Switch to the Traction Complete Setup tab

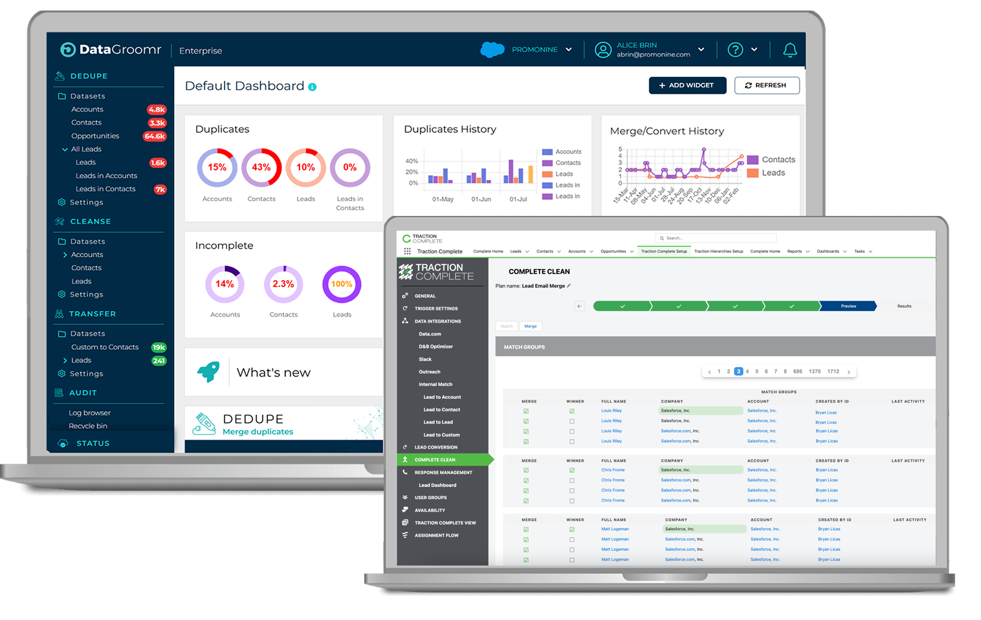click(x=664, y=251)
